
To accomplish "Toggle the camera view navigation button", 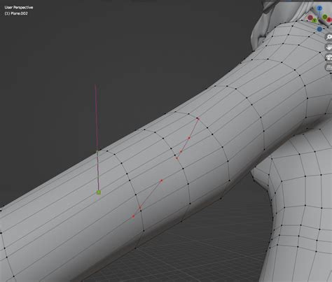I will pyautogui.click(x=328, y=57).
